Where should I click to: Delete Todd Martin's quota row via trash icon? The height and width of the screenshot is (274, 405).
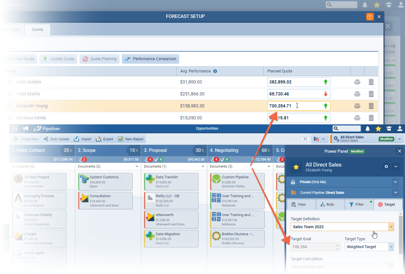pyautogui.click(x=371, y=94)
